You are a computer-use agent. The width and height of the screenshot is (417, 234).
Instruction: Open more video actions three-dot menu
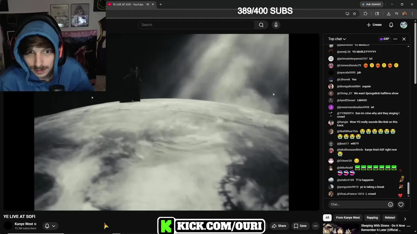[315, 226]
